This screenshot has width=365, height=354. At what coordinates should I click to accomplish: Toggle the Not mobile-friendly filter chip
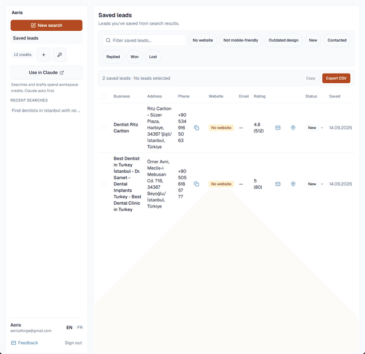[x=241, y=40]
